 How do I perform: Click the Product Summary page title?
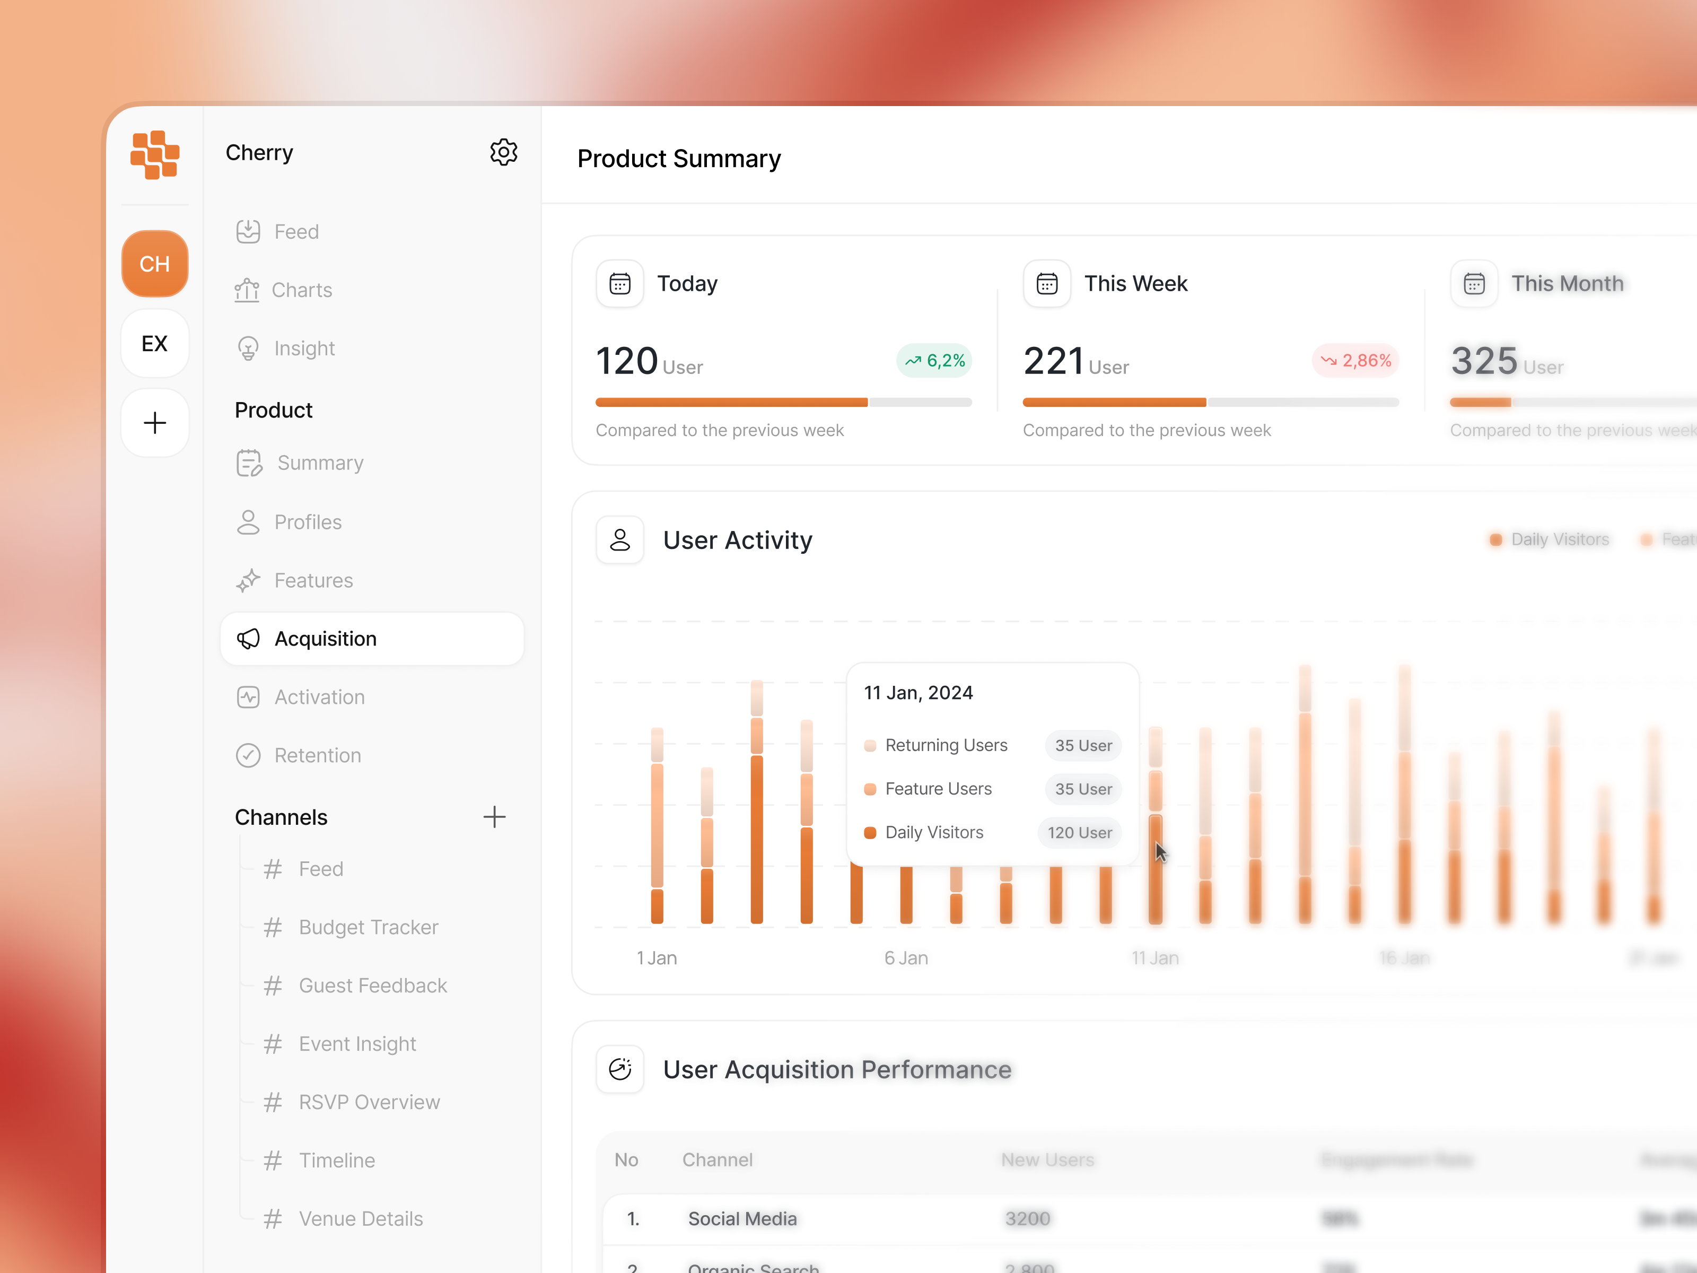[x=679, y=158]
